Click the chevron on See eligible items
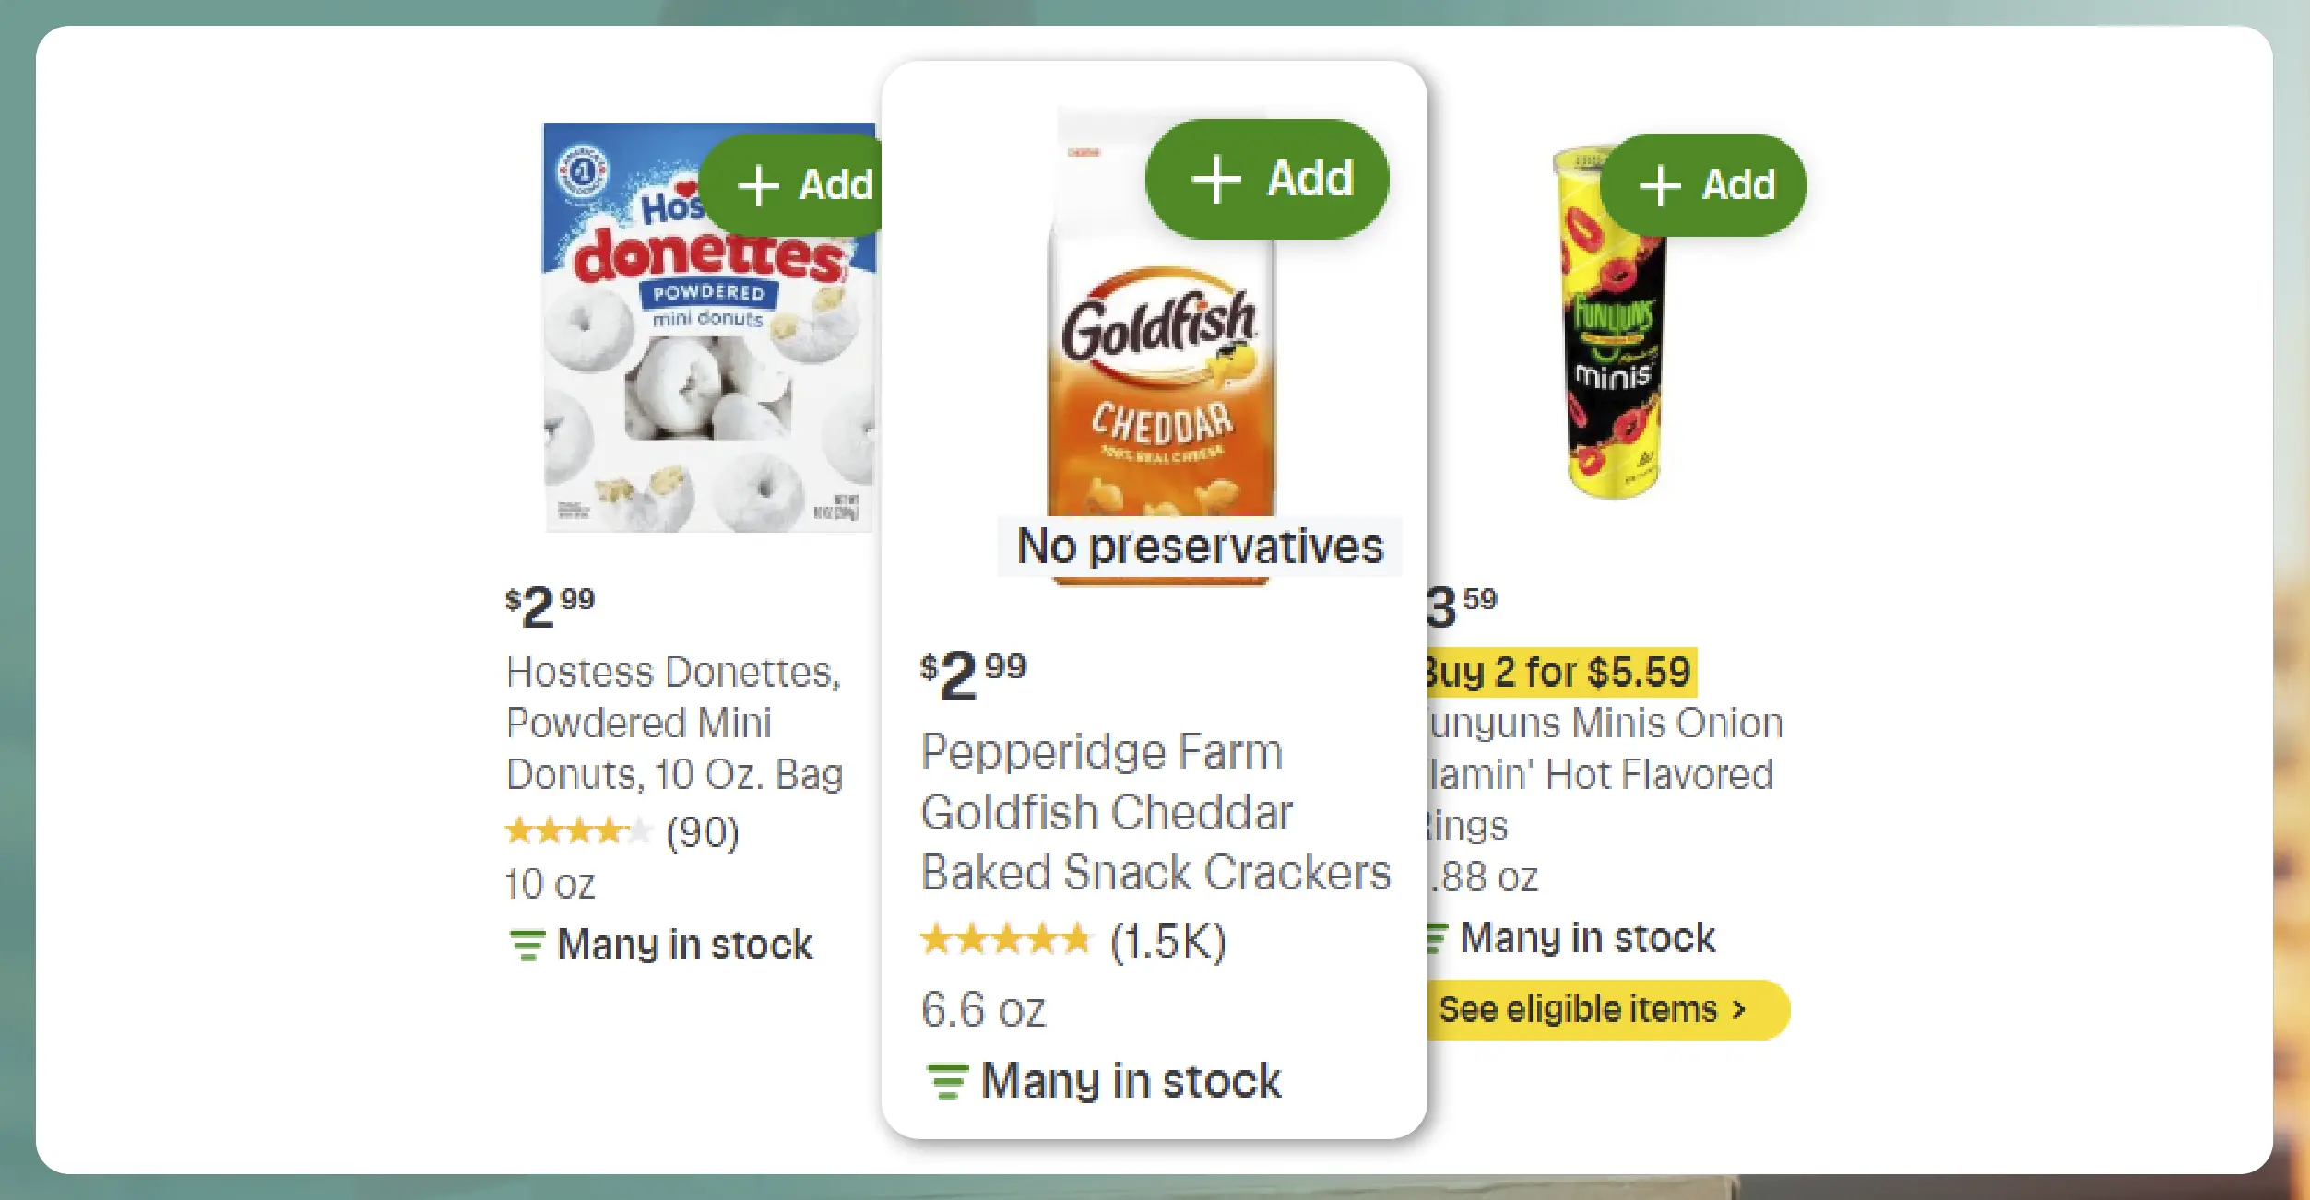 [1737, 1008]
